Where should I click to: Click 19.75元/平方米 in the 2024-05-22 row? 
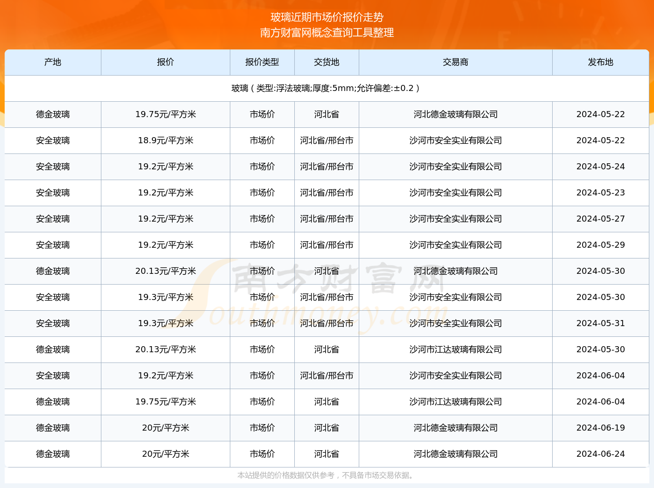(165, 114)
